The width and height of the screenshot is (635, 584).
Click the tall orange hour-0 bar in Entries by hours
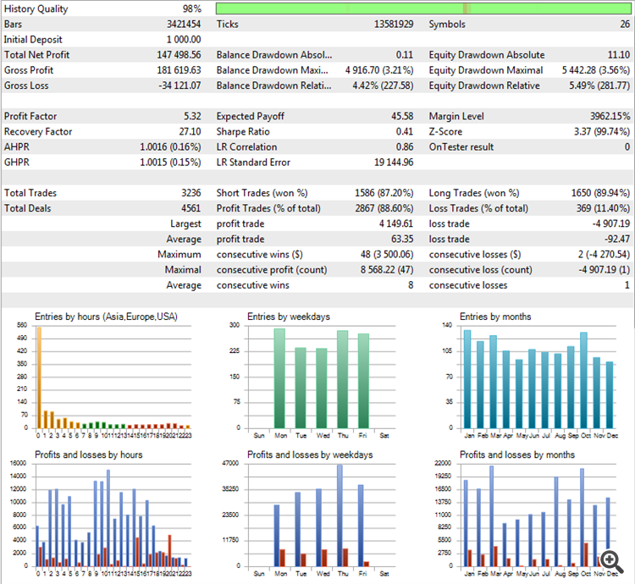click(x=39, y=377)
